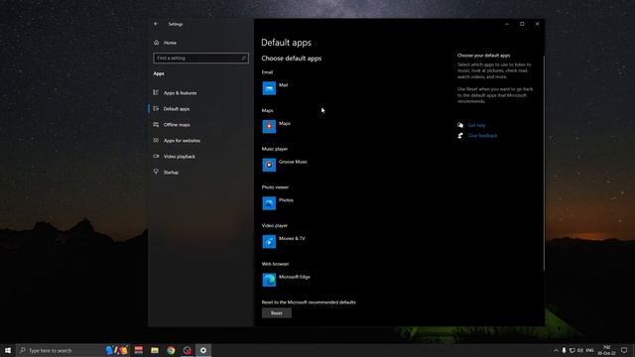635x357 pixels.
Task: Click the microphone tray icon
Action: tap(564, 350)
